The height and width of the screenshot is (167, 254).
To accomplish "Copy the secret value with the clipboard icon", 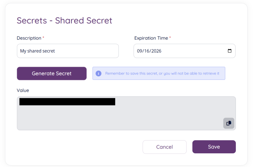I will 228,123.
